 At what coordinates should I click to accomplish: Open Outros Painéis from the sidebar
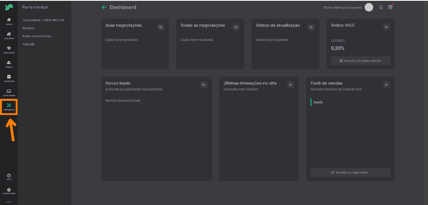coord(9,92)
